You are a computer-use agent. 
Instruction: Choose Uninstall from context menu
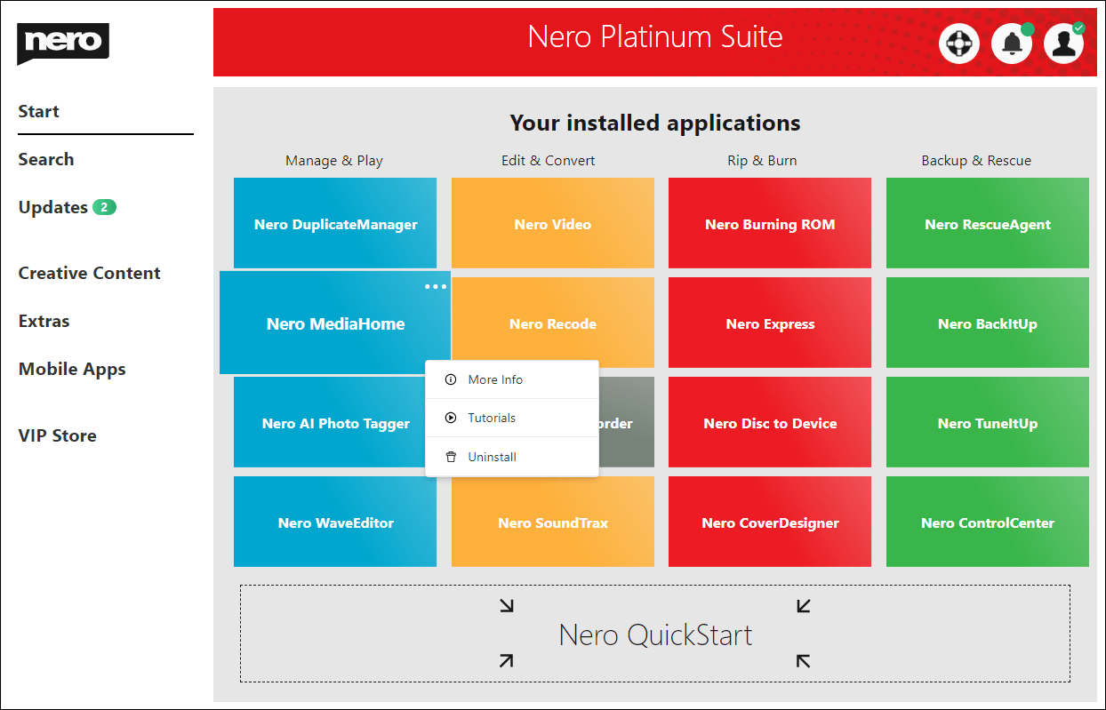(x=512, y=457)
